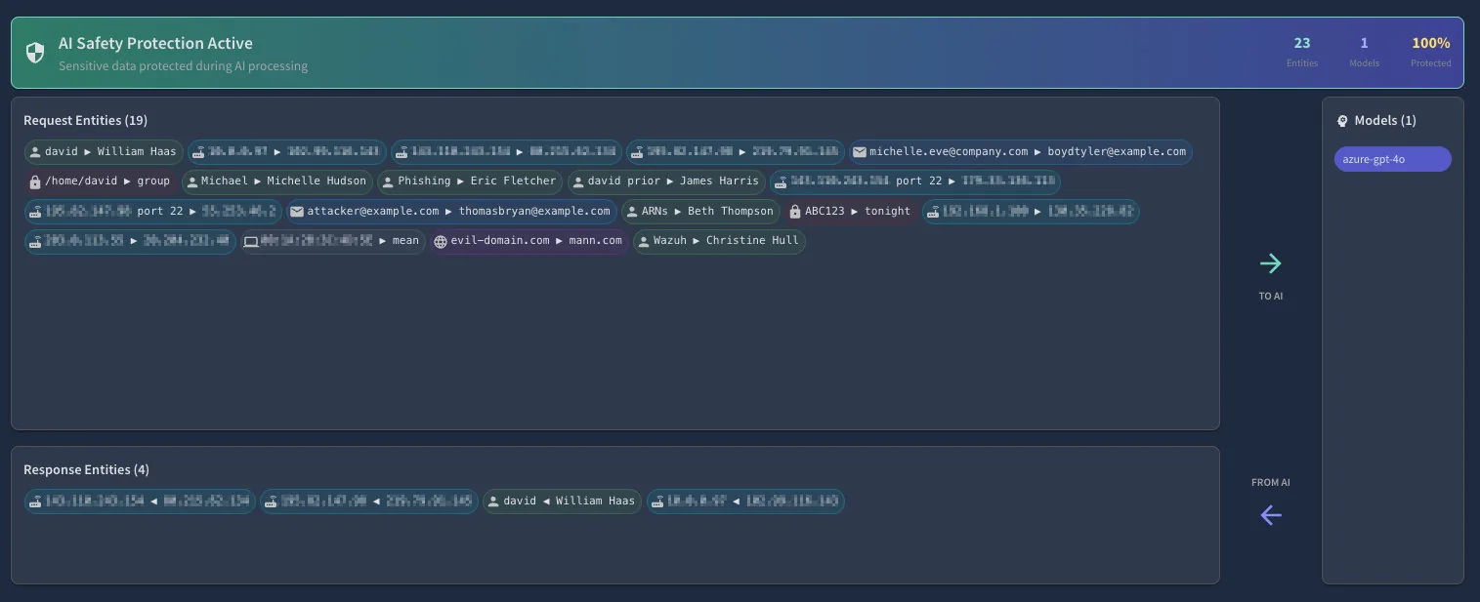The width and height of the screenshot is (1480, 602).
Task: Click person icon in Wazuh ▶ Christine Hull chip
Action: click(x=643, y=241)
